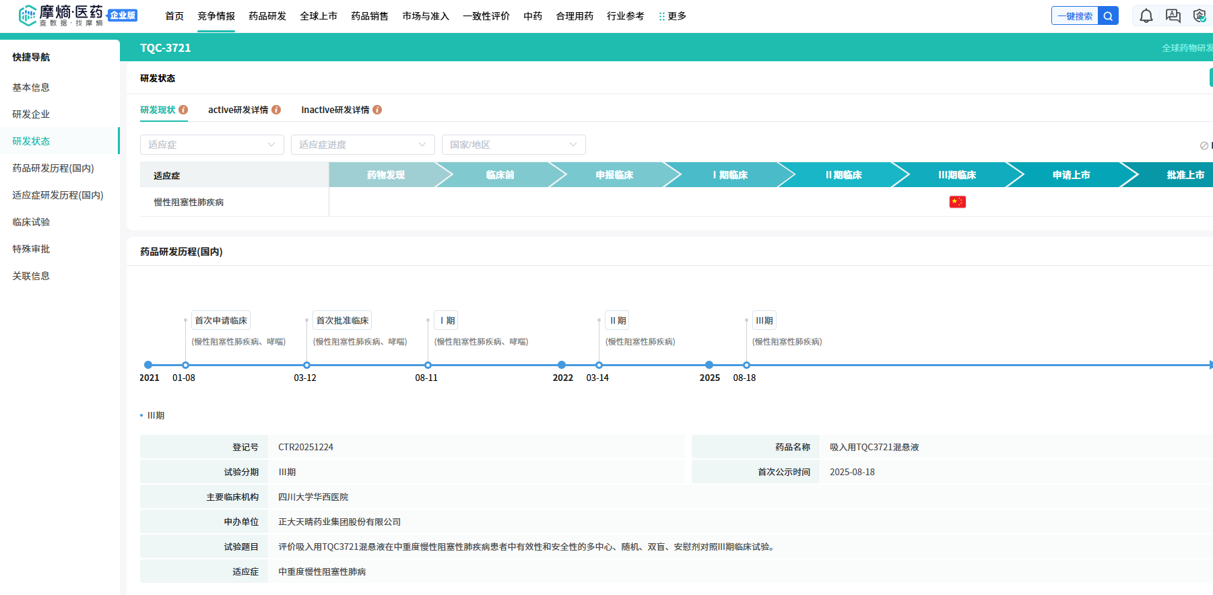Open the 市场与准入 menu

[426, 16]
